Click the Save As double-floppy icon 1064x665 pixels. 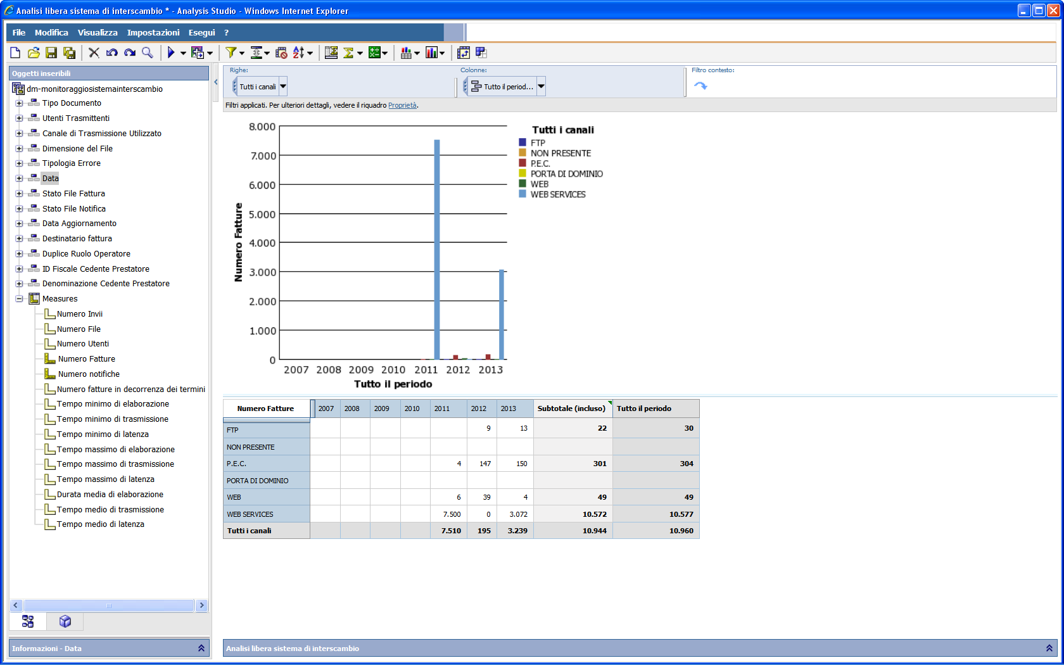pos(69,53)
